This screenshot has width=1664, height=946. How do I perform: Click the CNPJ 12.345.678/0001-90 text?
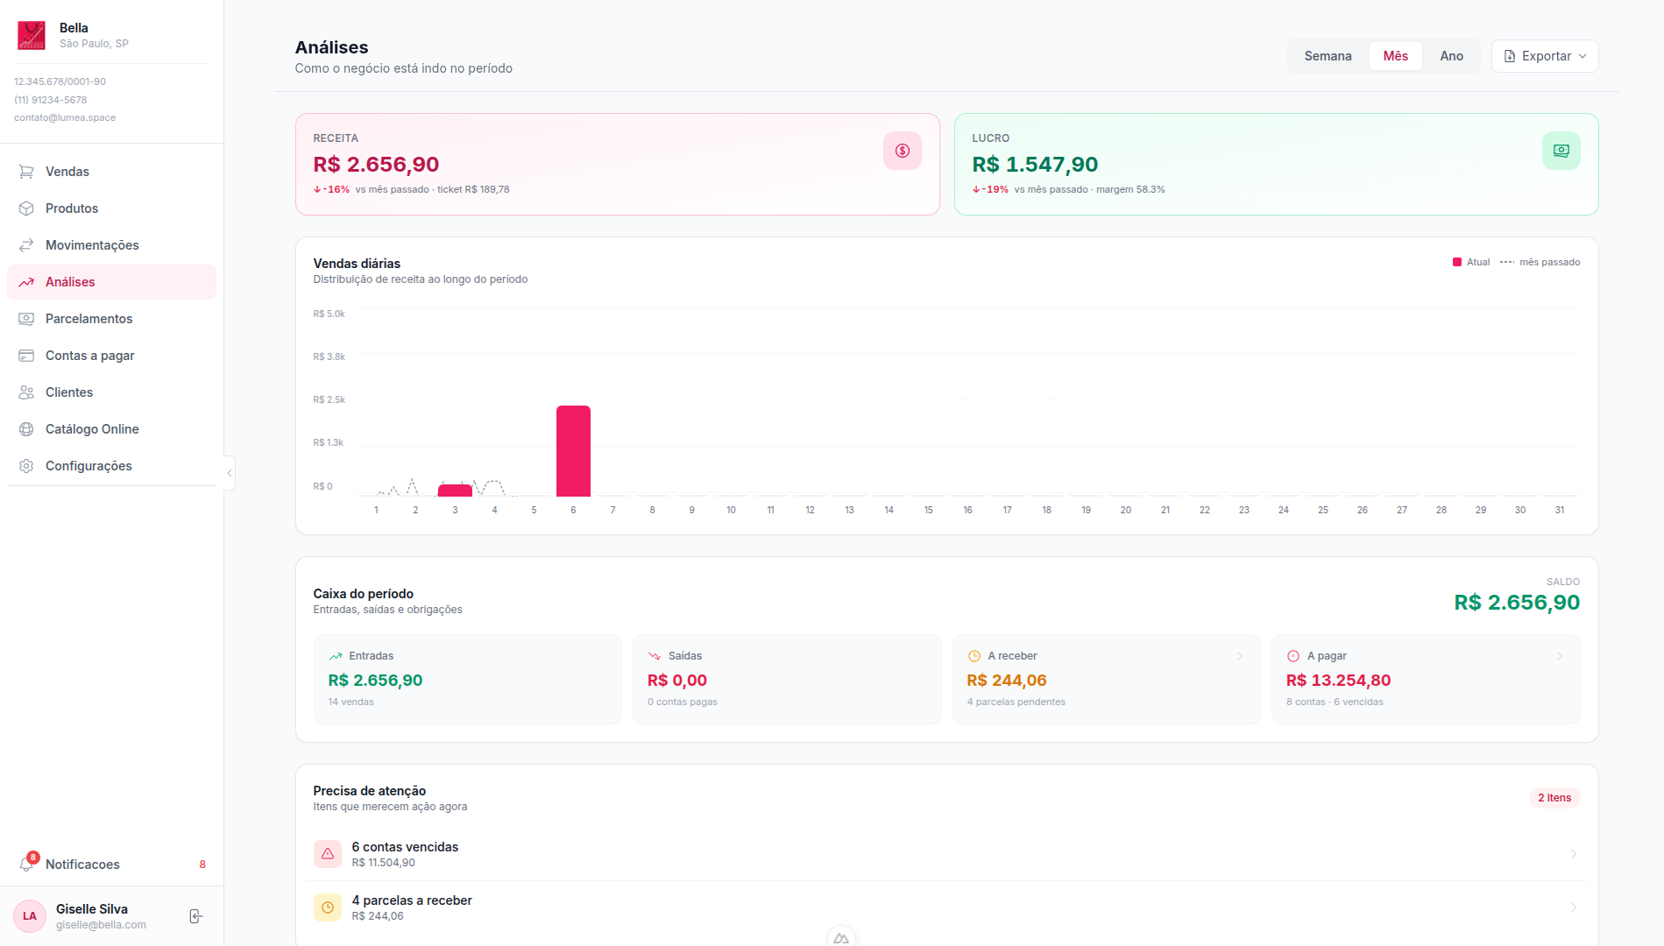60,81
